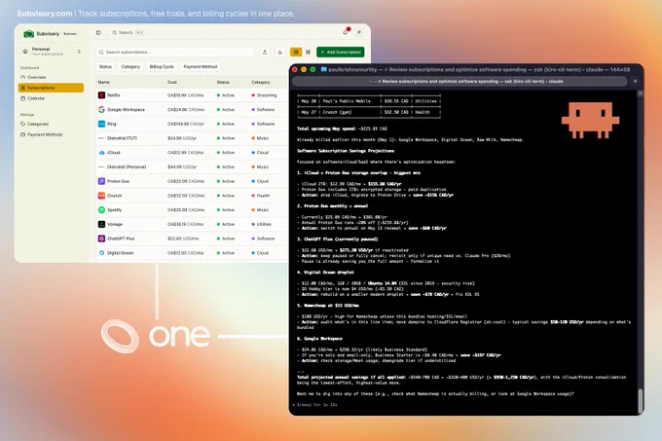Sort by the Name column header
Screen dimensions: 662x441
tap(104, 83)
